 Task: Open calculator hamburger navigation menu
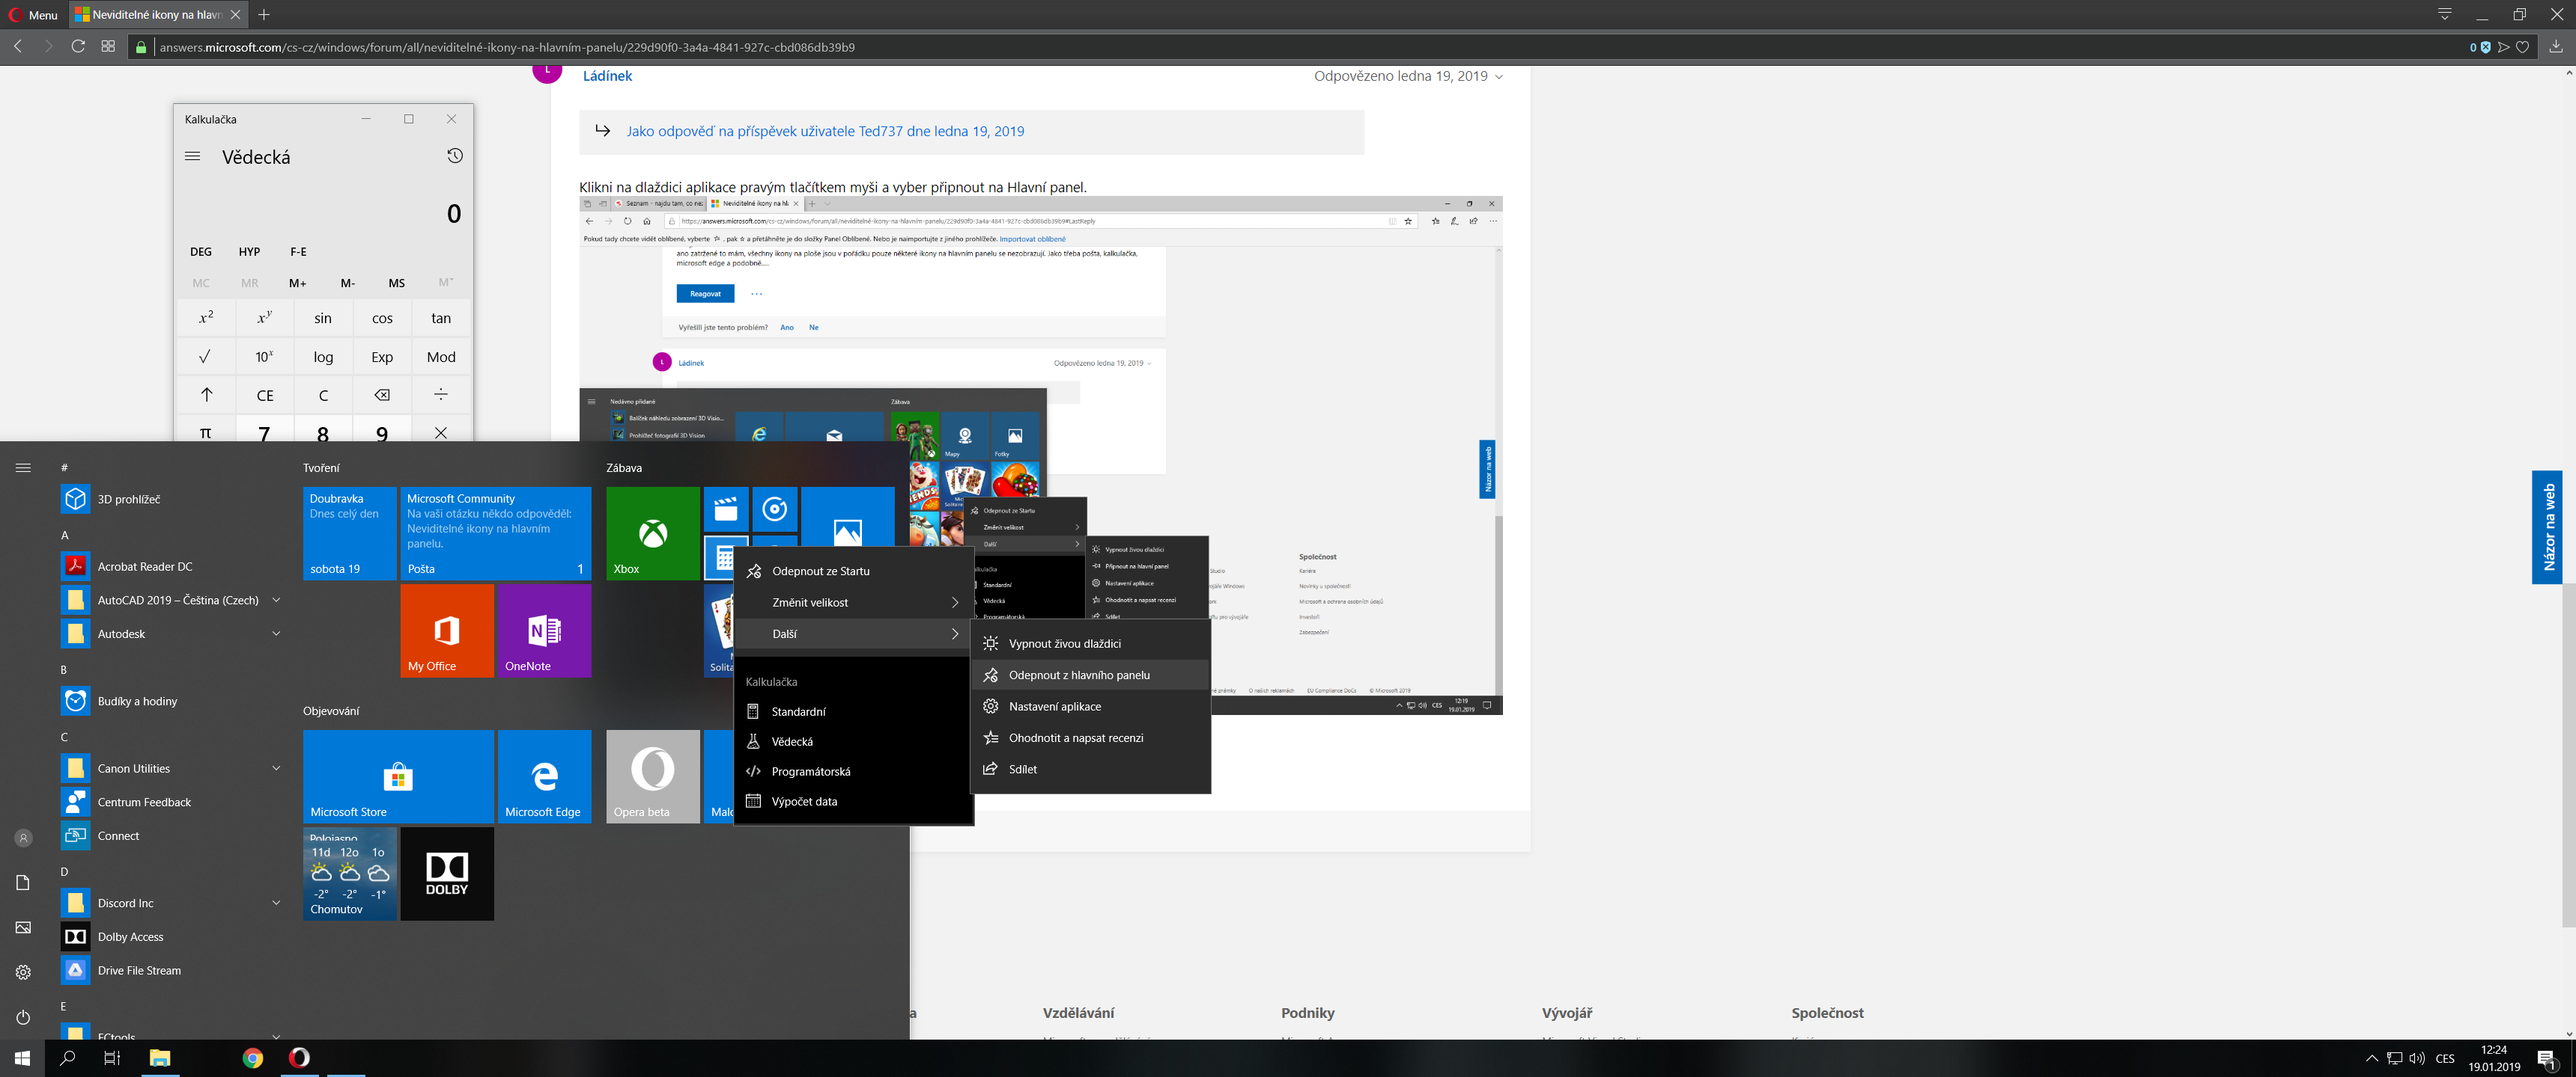[x=193, y=156]
